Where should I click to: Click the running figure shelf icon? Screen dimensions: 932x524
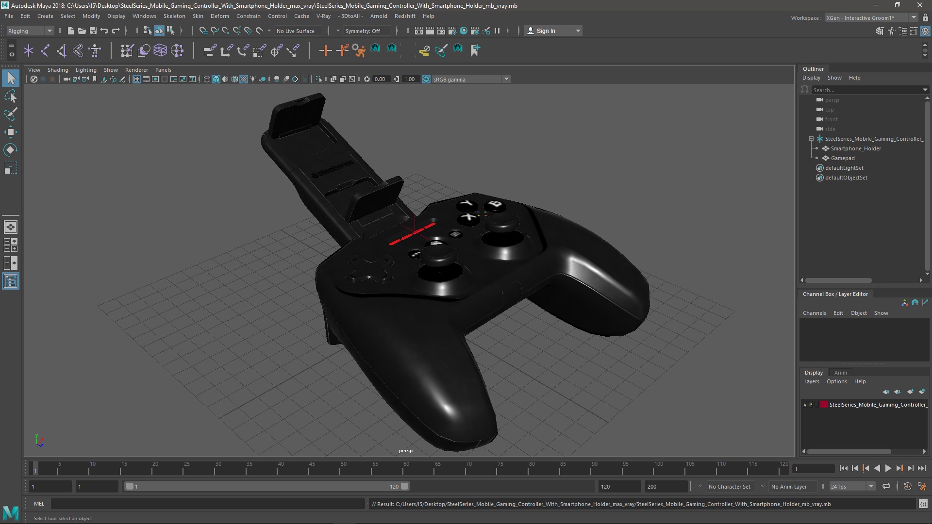pos(359,50)
